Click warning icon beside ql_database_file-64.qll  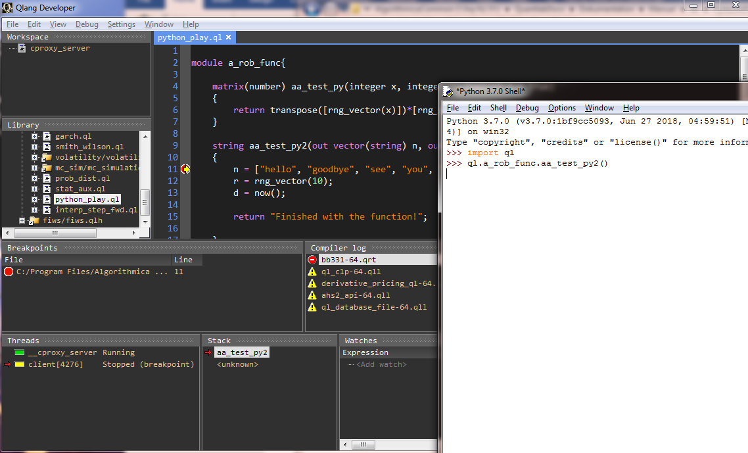(312, 308)
